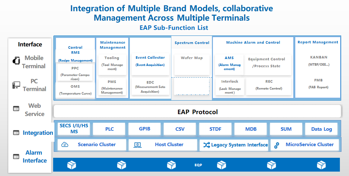This screenshot has height=176, width=349.
Task: Click the Integration window icon
Action: [x=16, y=133]
